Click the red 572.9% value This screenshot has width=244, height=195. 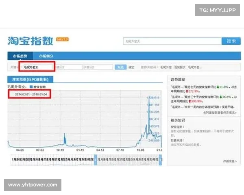[x=194, y=91]
